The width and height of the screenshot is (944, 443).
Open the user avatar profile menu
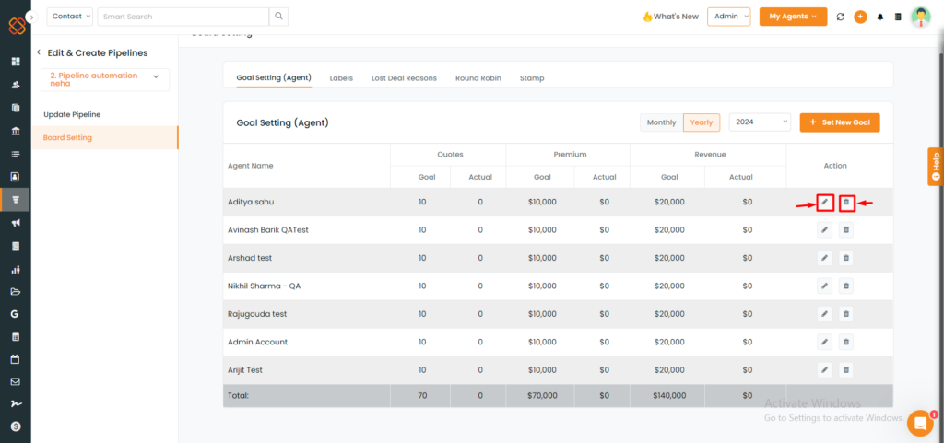tap(921, 17)
